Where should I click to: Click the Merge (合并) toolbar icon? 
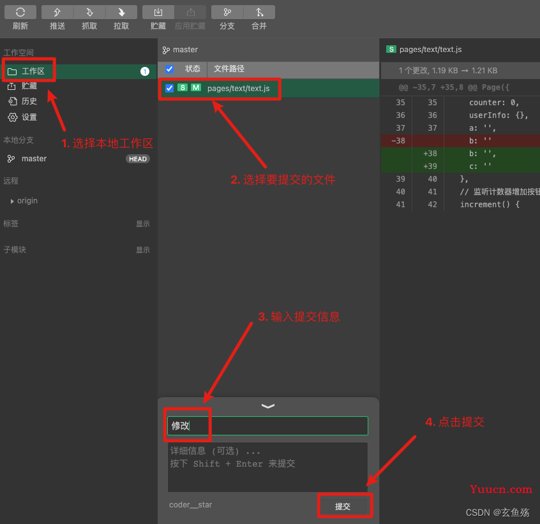pos(259,12)
